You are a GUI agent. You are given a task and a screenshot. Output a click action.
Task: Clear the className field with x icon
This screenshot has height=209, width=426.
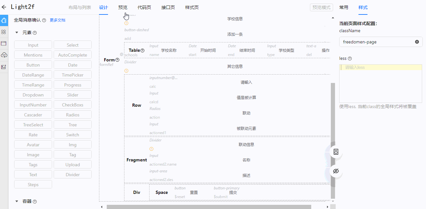point(417,42)
